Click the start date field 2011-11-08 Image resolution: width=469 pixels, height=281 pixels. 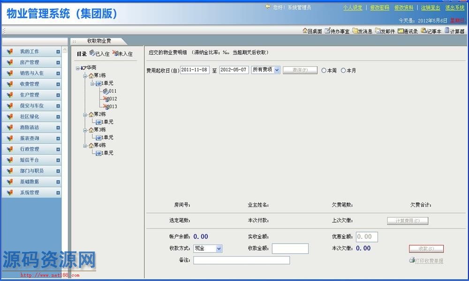[x=195, y=70]
